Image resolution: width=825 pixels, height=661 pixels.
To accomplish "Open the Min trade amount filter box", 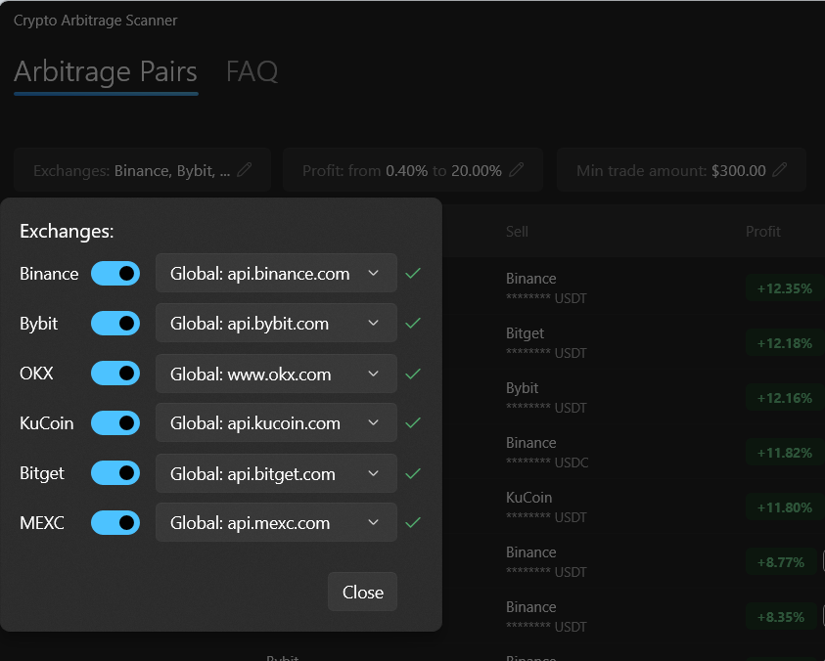I will coord(681,170).
